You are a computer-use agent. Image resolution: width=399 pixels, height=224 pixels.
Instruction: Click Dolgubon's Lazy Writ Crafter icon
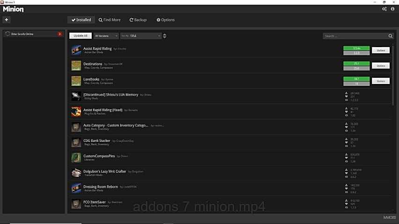[76, 173]
